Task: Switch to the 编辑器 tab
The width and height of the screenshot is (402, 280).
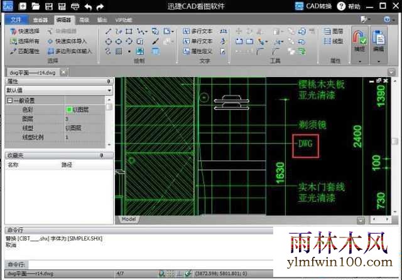Action: (63, 19)
